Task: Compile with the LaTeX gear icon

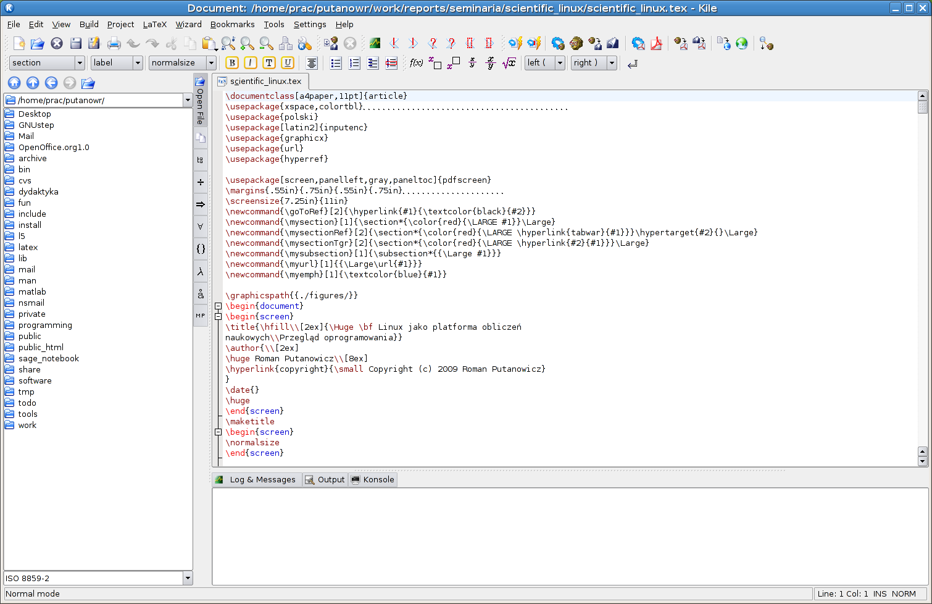Action: coord(558,43)
